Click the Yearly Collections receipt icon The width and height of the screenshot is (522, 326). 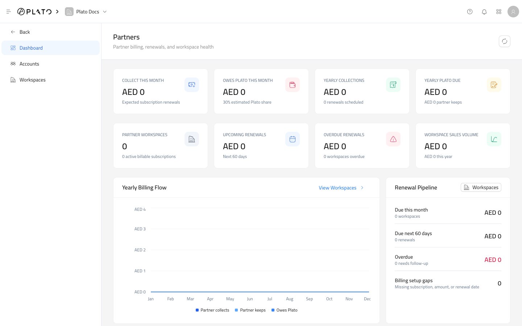click(x=393, y=85)
